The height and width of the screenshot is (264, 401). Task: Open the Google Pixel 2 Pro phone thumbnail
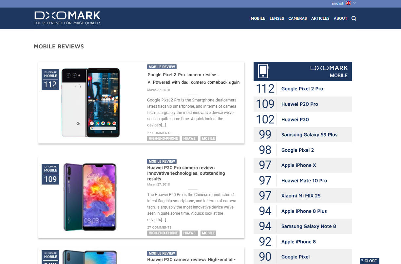90,102
